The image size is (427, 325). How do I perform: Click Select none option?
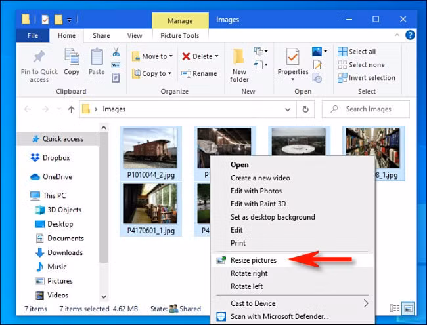point(361,65)
